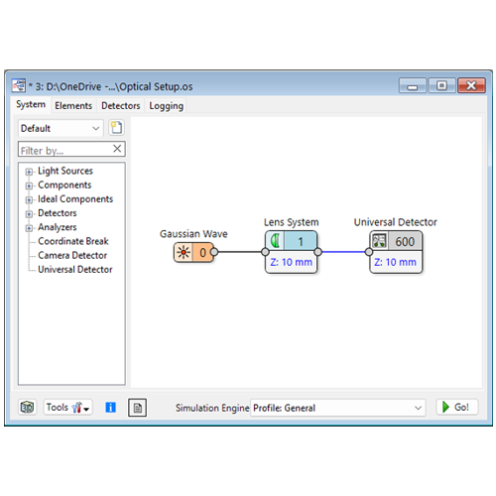Click the document report icon
Viewport: 496px width, 496px height.
tap(137, 408)
